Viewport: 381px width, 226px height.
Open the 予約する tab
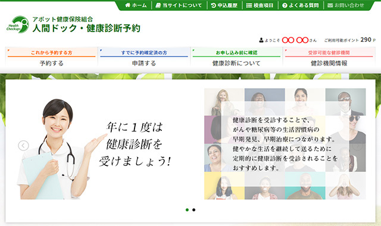click(52, 58)
